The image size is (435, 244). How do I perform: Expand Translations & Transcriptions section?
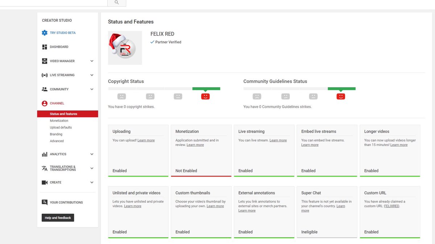(92, 168)
